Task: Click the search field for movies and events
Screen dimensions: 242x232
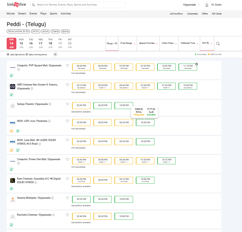Action: 77,5
